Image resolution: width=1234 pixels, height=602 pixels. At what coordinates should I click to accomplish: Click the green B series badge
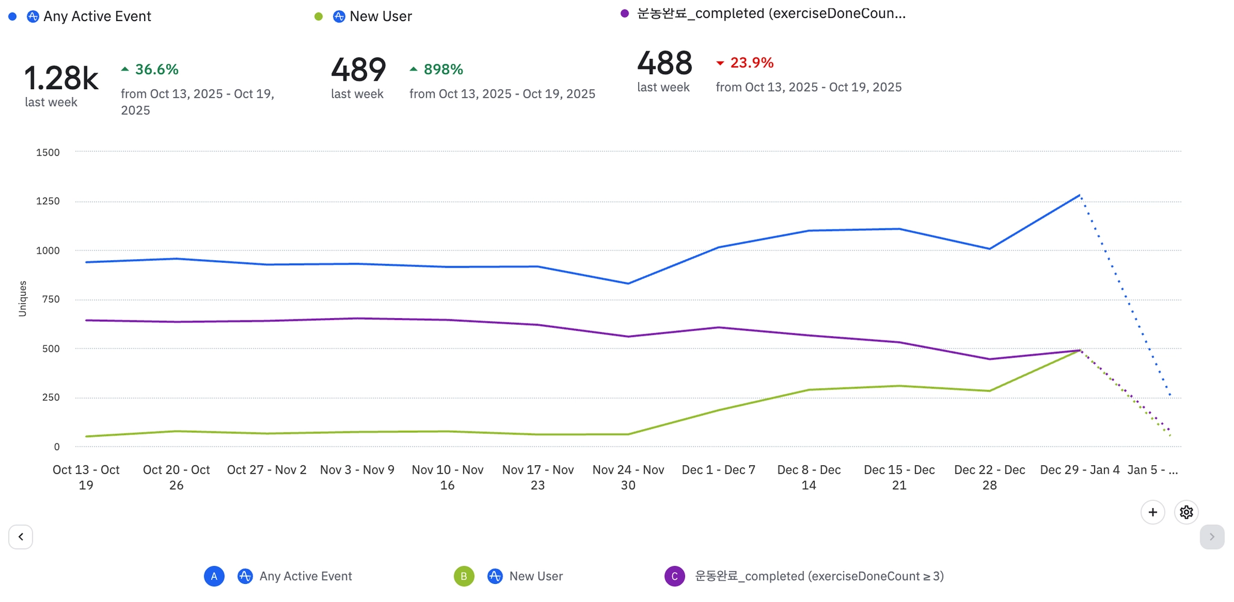tap(463, 576)
